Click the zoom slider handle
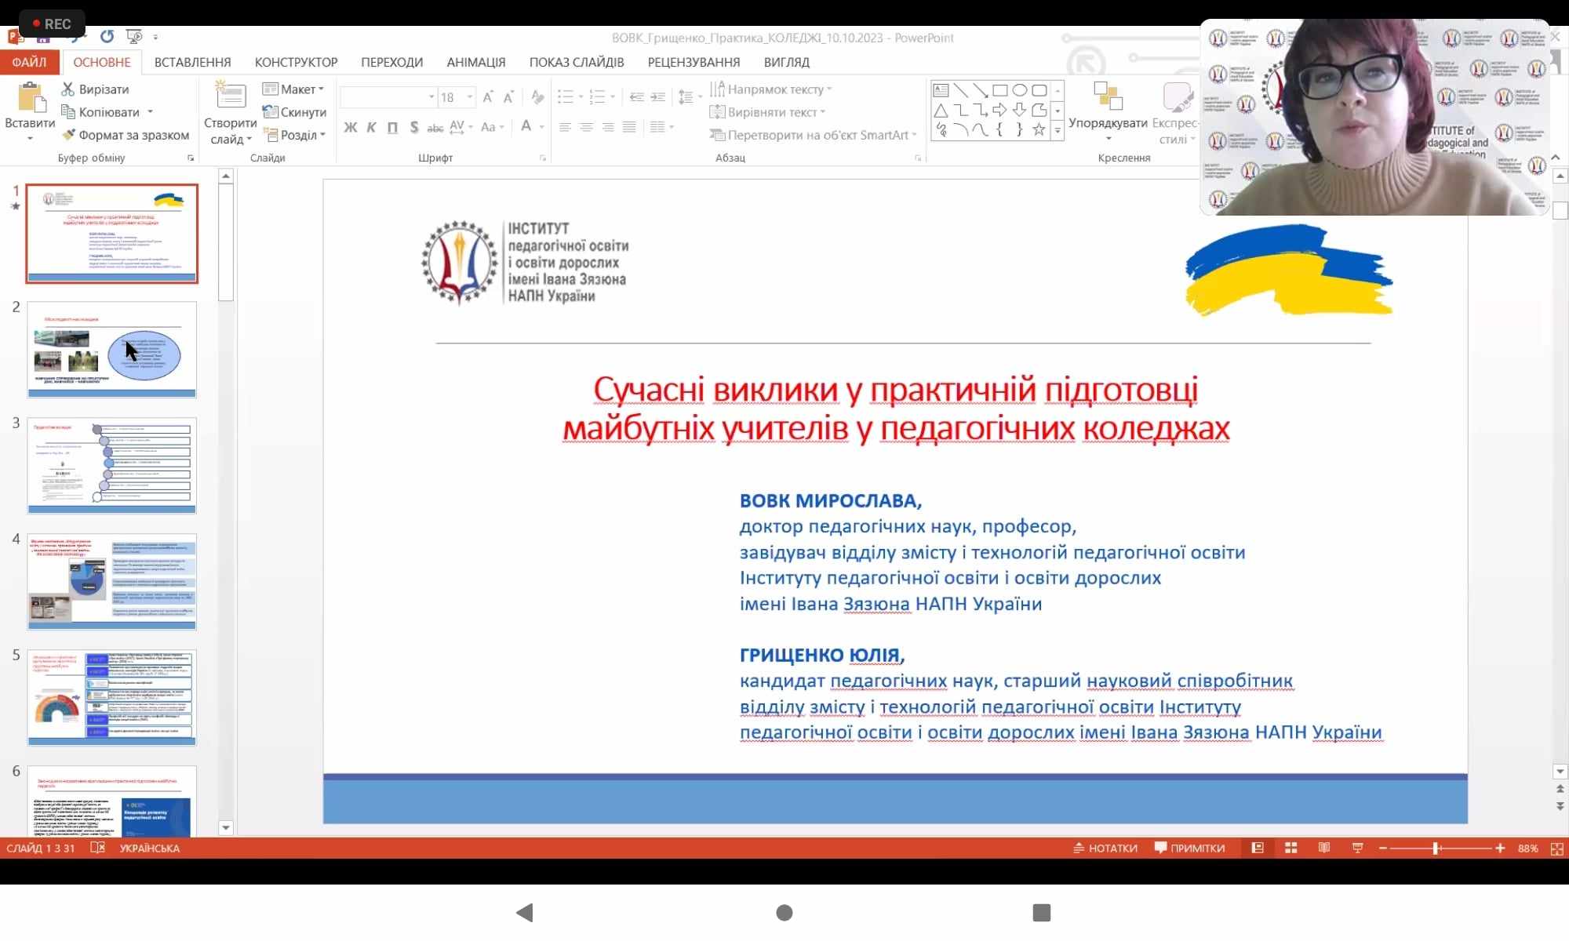Image resolution: width=1569 pixels, height=941 pixels. tap(1436, 848)
